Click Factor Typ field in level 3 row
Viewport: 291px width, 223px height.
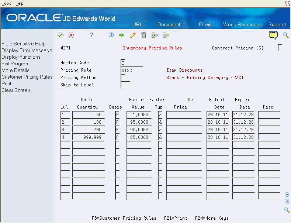pyautogui.click(x=160, y=130)
